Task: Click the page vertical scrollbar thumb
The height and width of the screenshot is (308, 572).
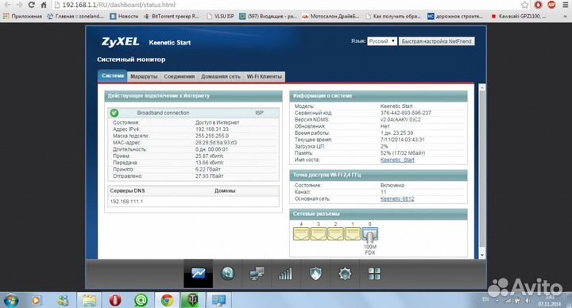Action: [482, 168]
